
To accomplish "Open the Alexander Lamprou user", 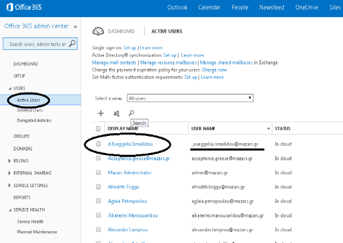I will click(127, 230).
